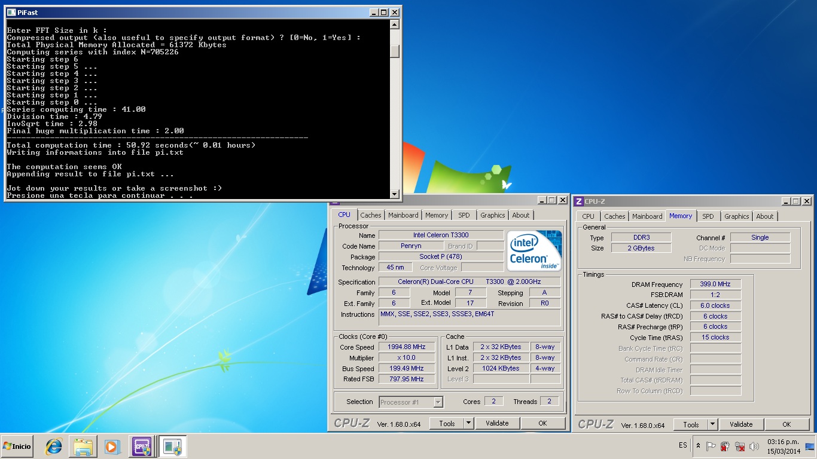Screen dimensions: 817x459
Task: Switch to SPD tab in left CPU-Z window
Action: click(x=464, y=215)
